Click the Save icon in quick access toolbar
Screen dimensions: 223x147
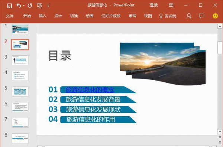(x=10, y=6)
